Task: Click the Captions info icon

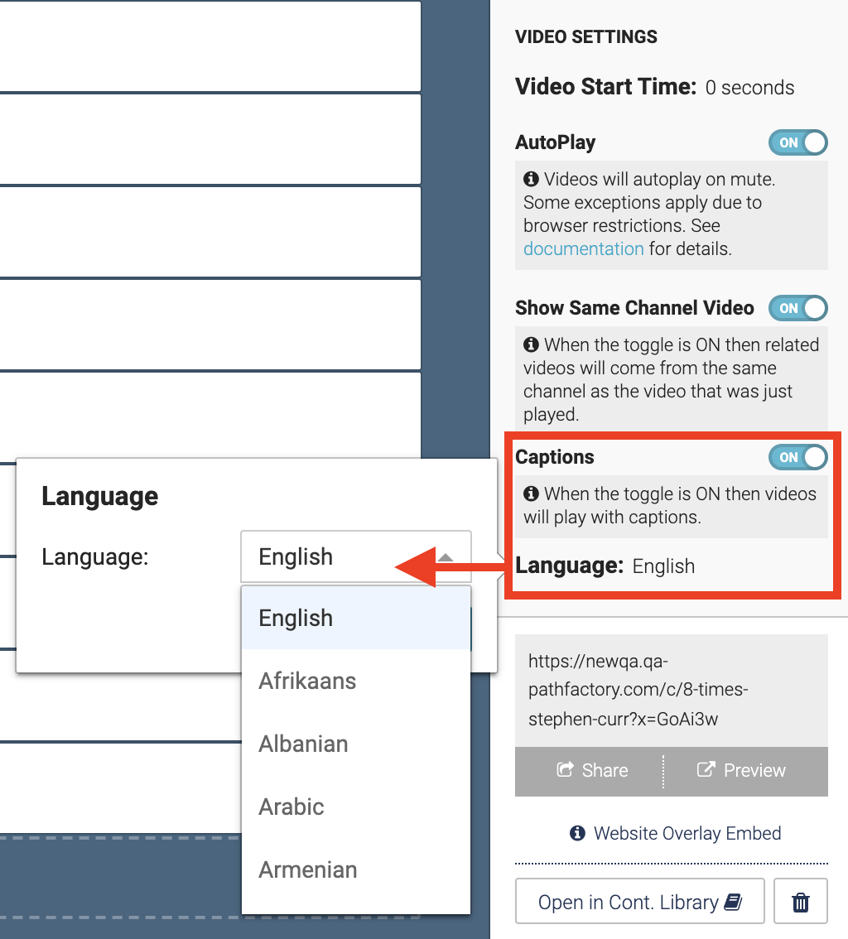Action: pos(531,494)
